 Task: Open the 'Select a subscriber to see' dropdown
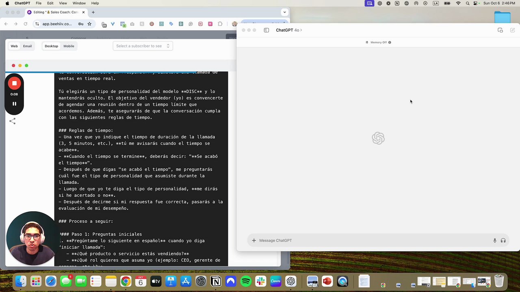point(143,46)
